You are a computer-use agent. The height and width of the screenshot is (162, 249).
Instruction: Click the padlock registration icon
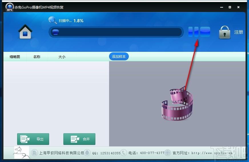coord(224,32)
